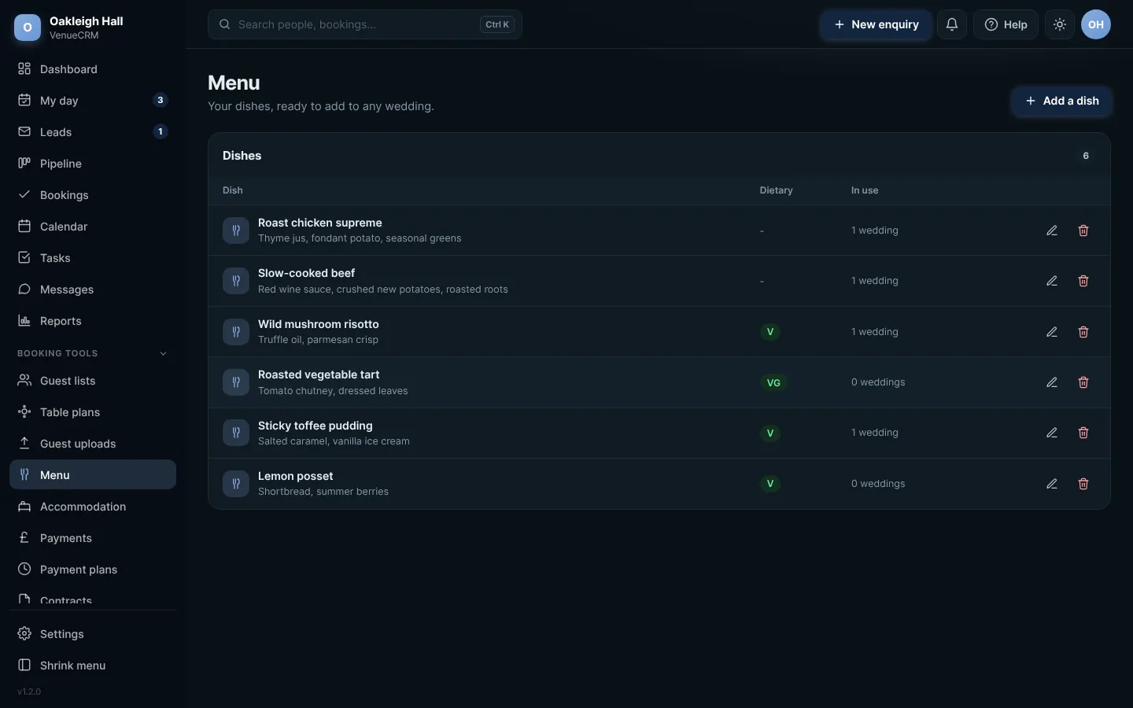The image size is (1133, 708).
Task: Open Messages in the sidebar
Action: [93, 289]
